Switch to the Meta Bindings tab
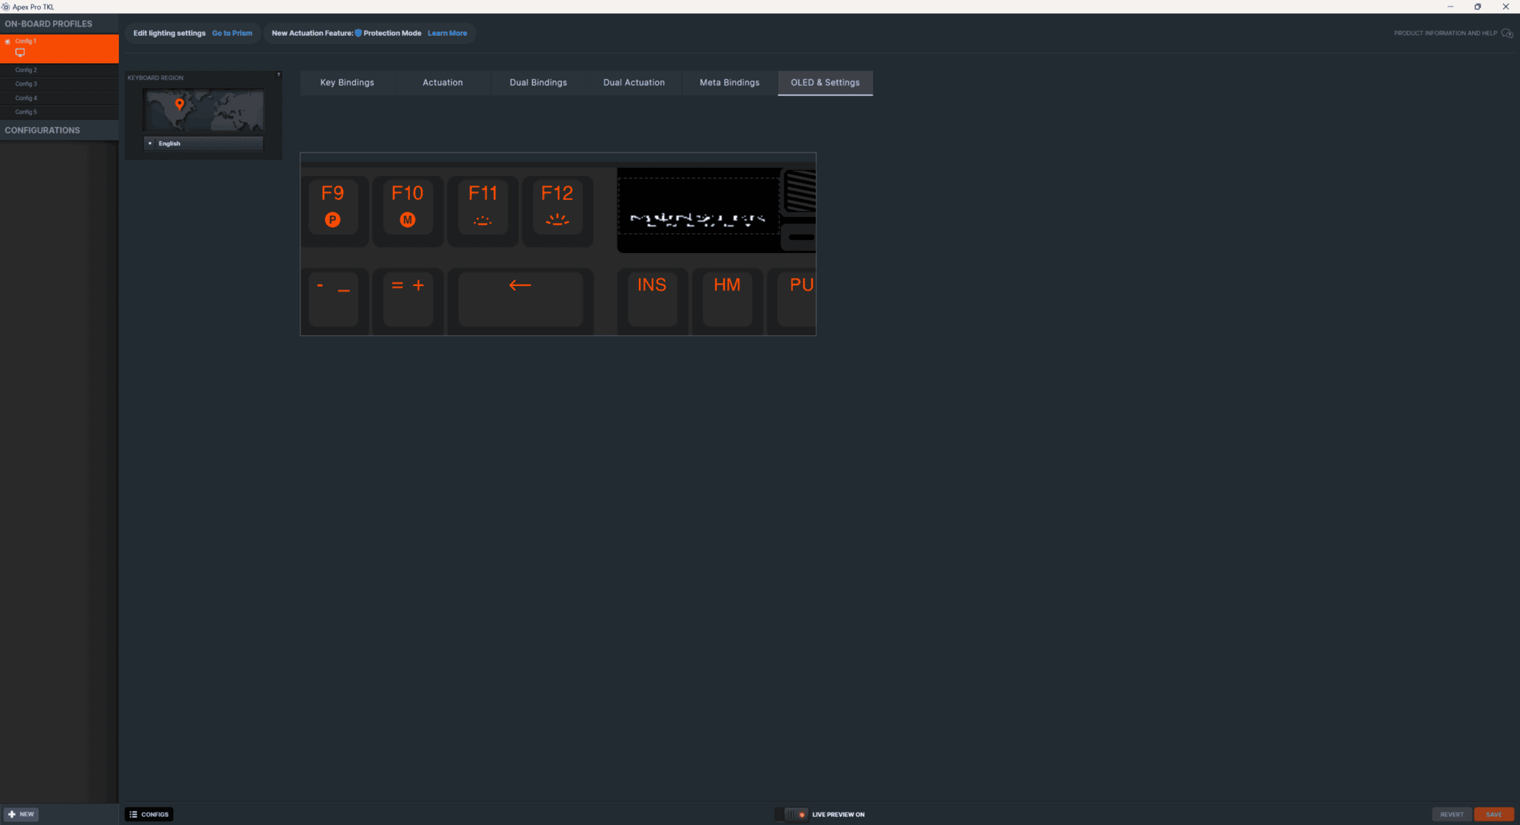 point(729,83)
